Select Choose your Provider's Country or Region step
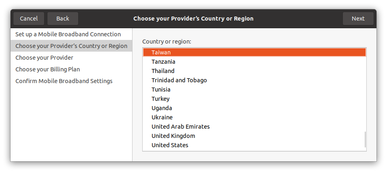The height and width of the screenshot is (173, 387). pos(71,46)
